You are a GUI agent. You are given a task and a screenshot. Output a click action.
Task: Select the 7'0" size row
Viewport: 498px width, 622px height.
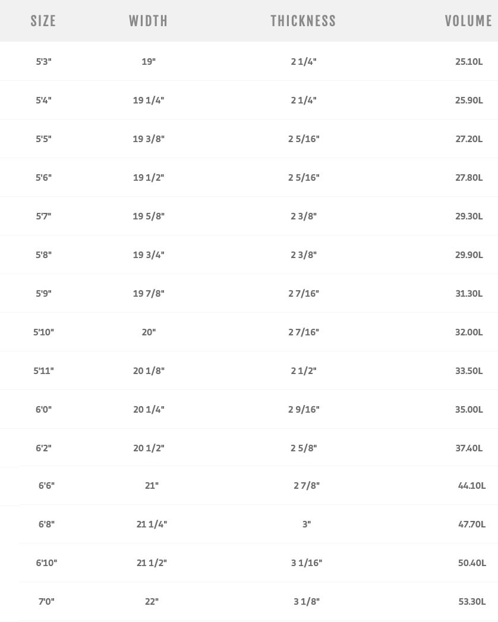coord(259,601)
